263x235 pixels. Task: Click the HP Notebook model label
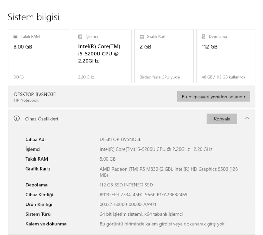pos(26,100)
